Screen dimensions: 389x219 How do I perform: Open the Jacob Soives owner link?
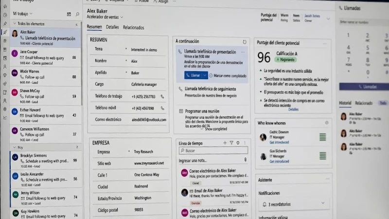tap(312, 16)
